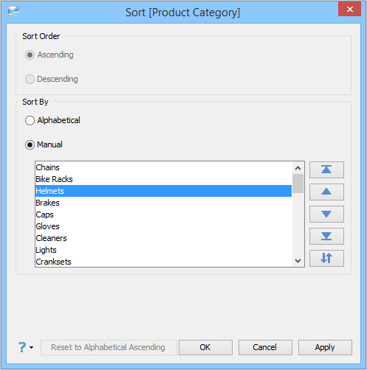Select the Manual sort option
Screen dimensions: 367x370
click(30, 144)
